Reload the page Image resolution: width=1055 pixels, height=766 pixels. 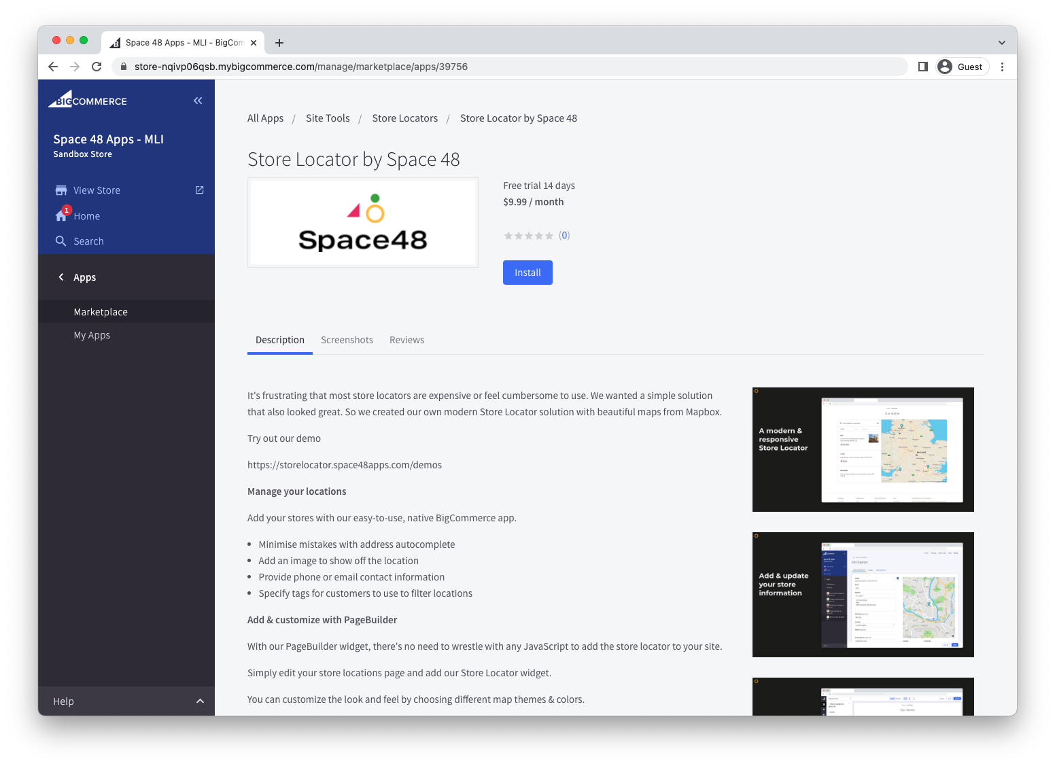(97, 67)
